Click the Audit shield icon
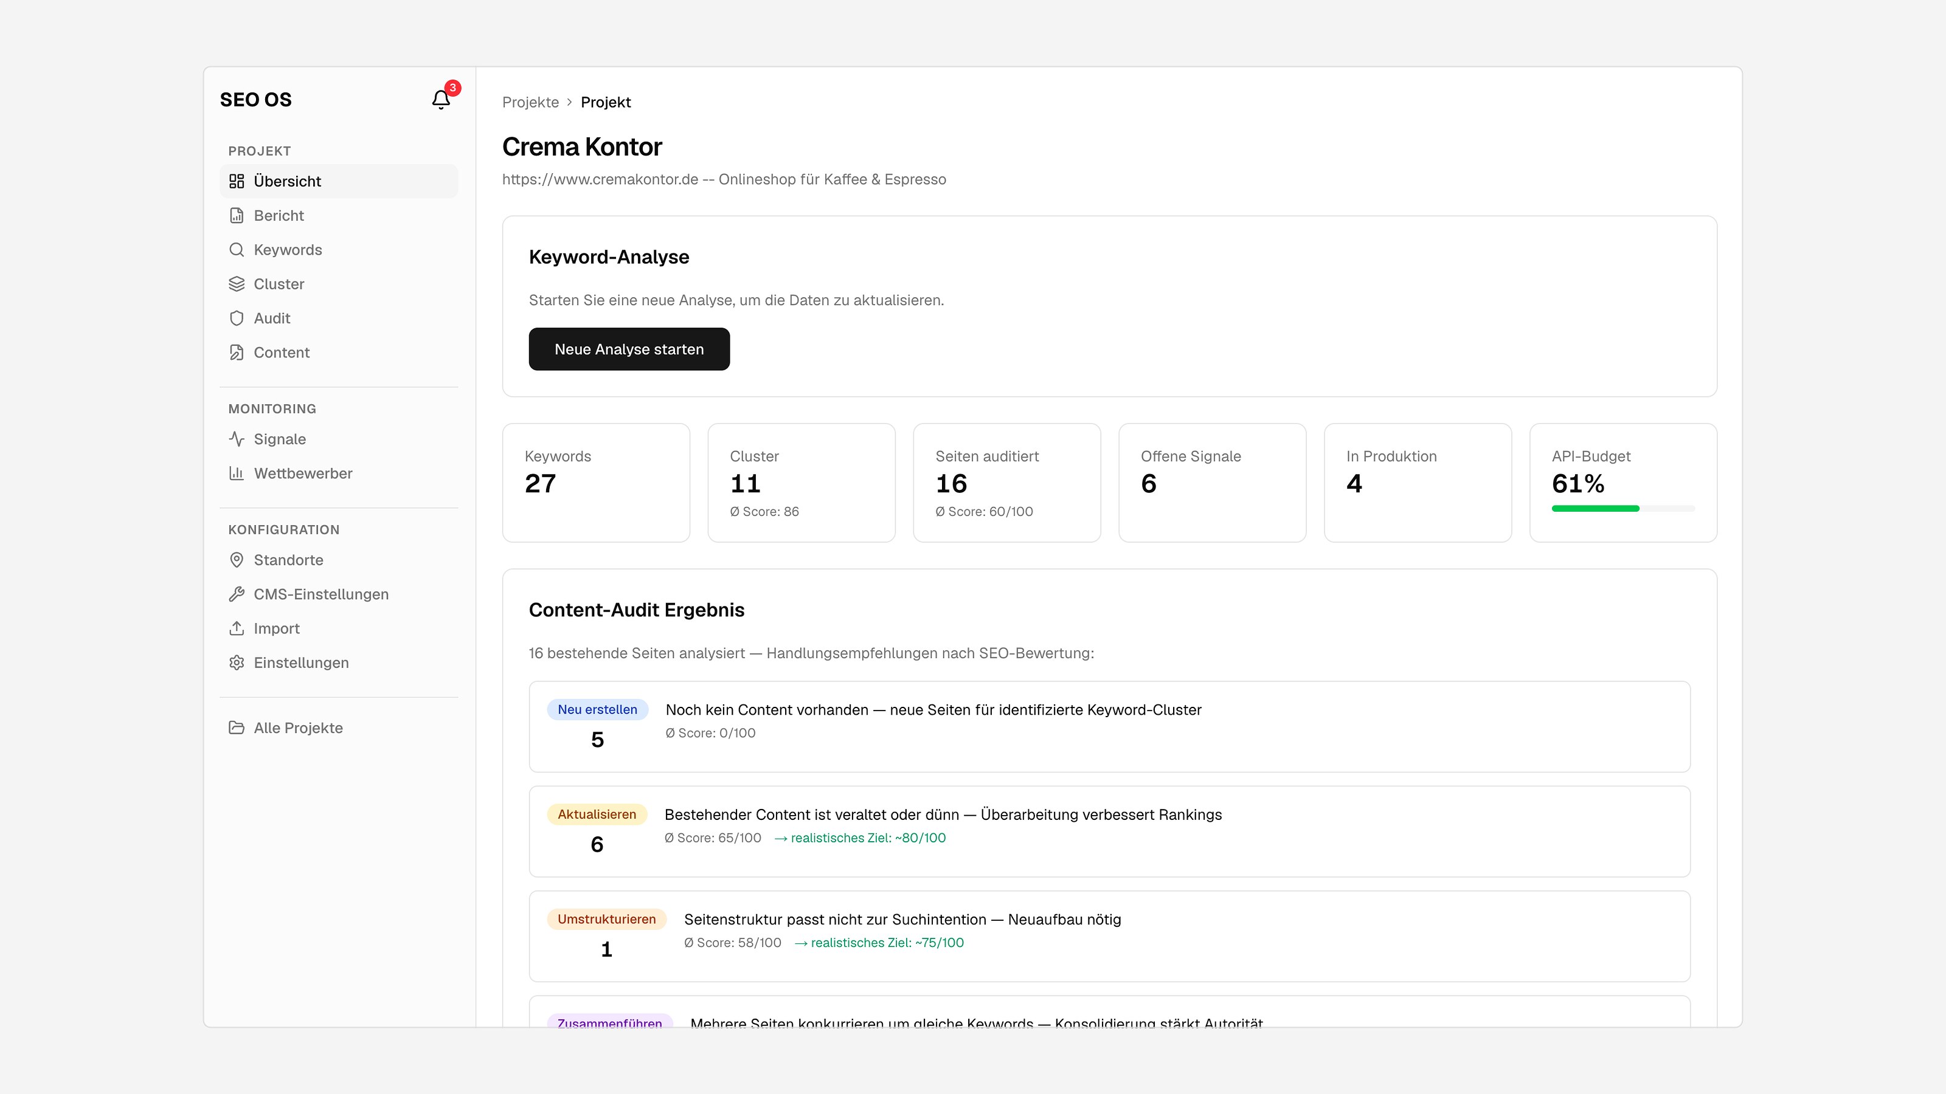 tap(237, 318)
